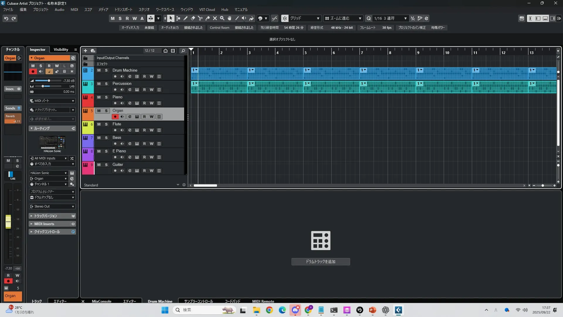
Task: Mute the Piano track
Action: pyautogui.click(x=99, y=97)
